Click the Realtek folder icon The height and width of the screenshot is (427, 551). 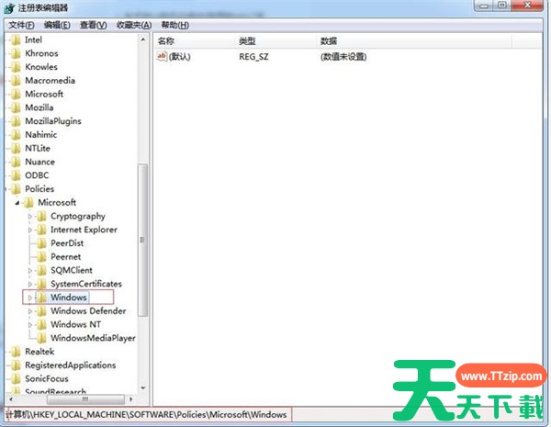(x=16, y=351)
